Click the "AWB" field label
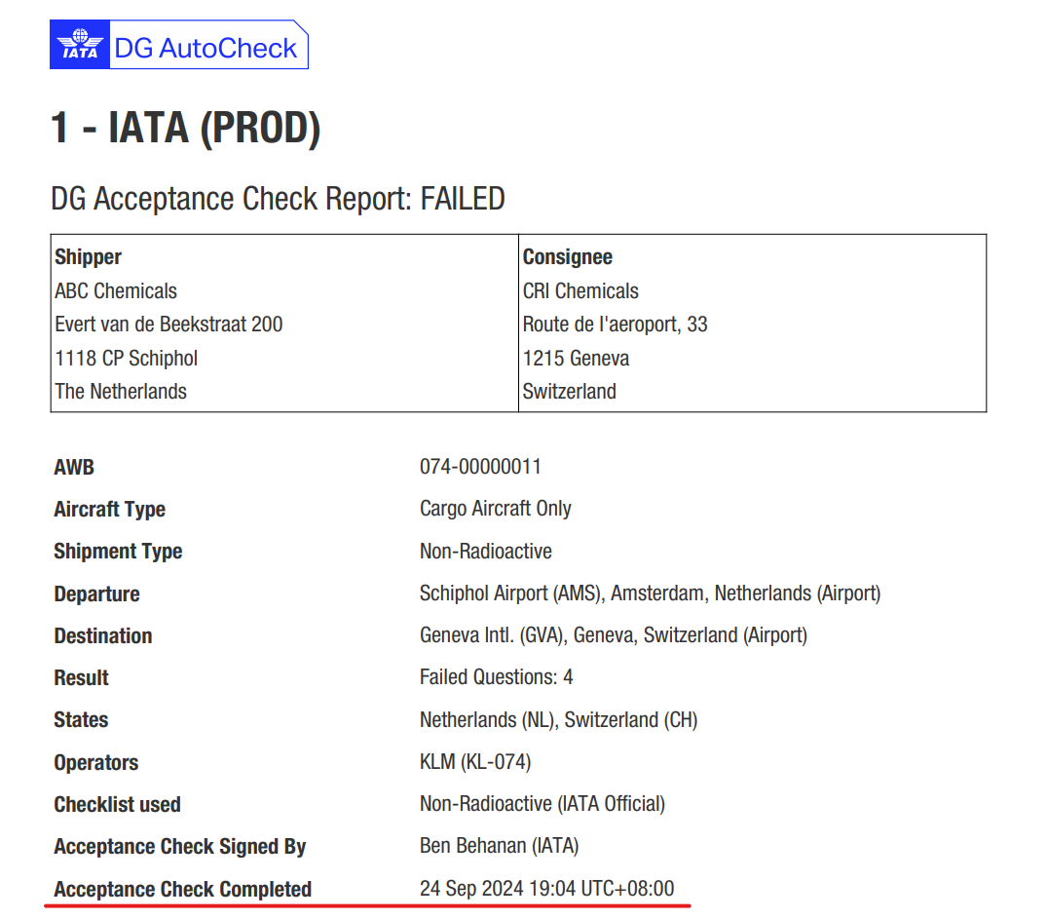The width and height of the screenshot is (1048, 919). [74, 467]
